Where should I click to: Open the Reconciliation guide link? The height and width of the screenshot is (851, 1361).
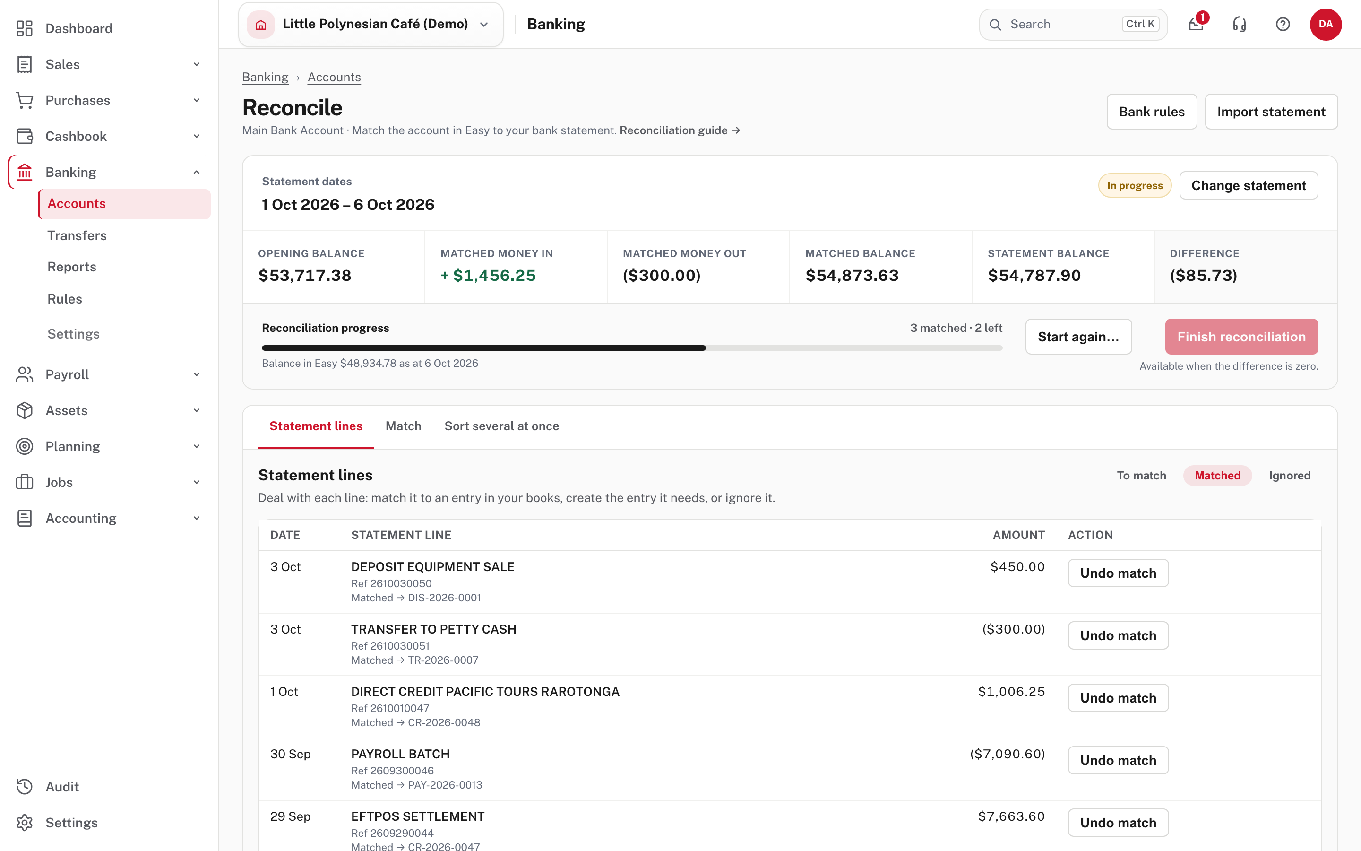(680, 130)
